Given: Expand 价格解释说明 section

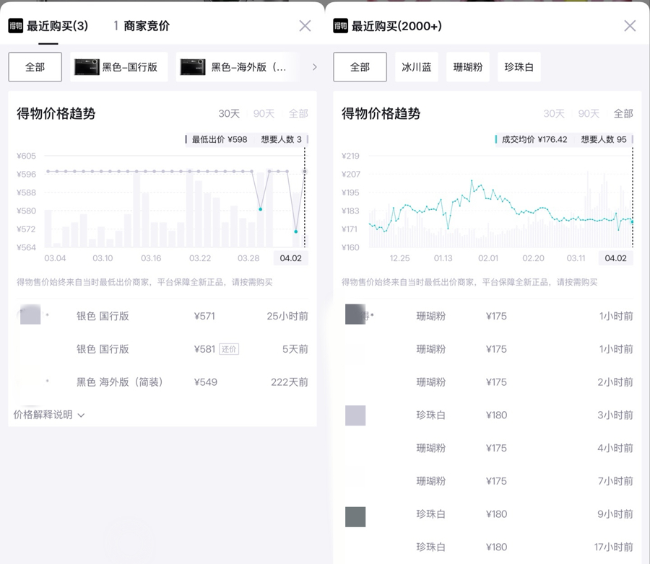Looking at the screenshot, I should [49, 415].
